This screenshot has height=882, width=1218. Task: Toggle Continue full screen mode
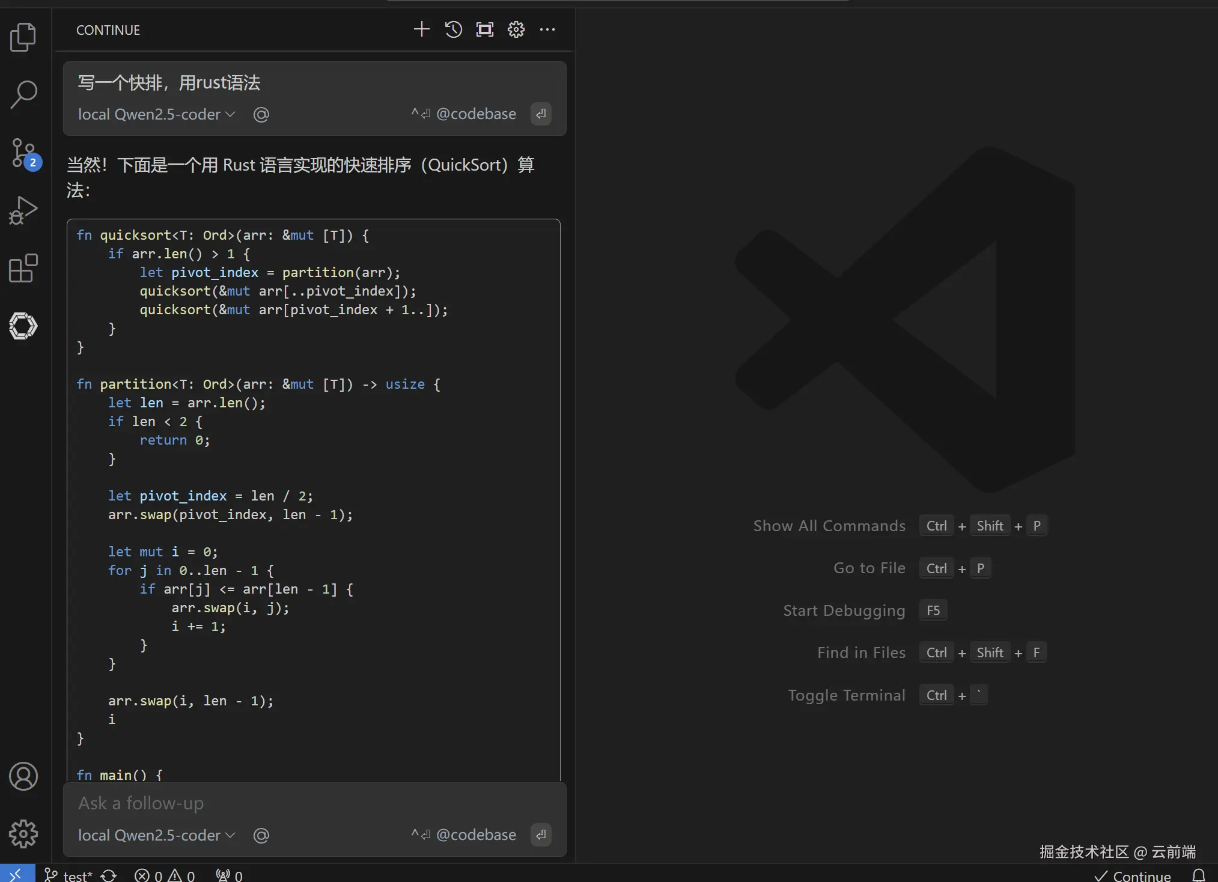click(x=484, y=29)
